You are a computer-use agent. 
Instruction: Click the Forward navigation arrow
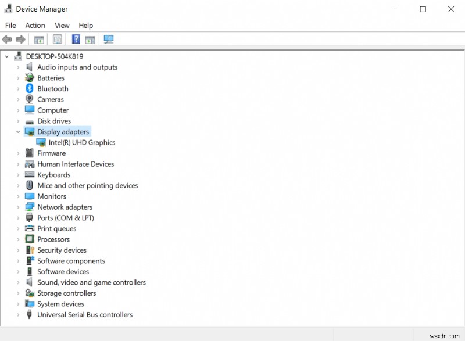click(20, 39)
